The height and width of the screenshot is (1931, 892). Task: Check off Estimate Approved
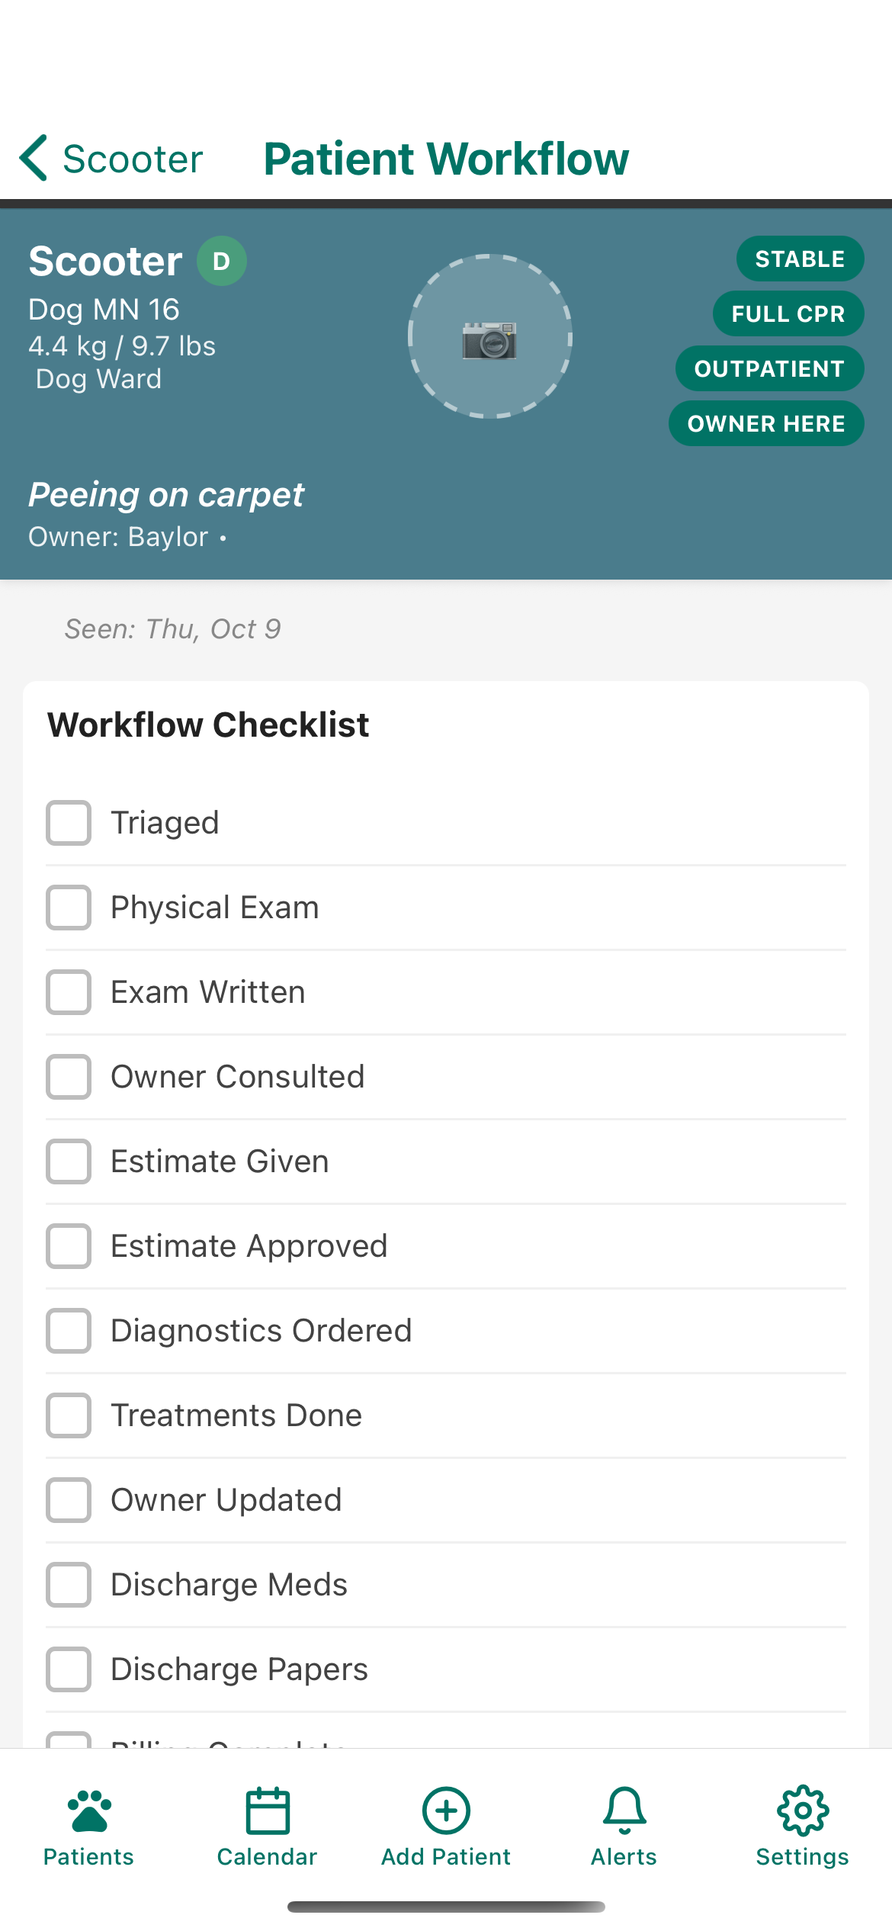[x=68, y=1245]
